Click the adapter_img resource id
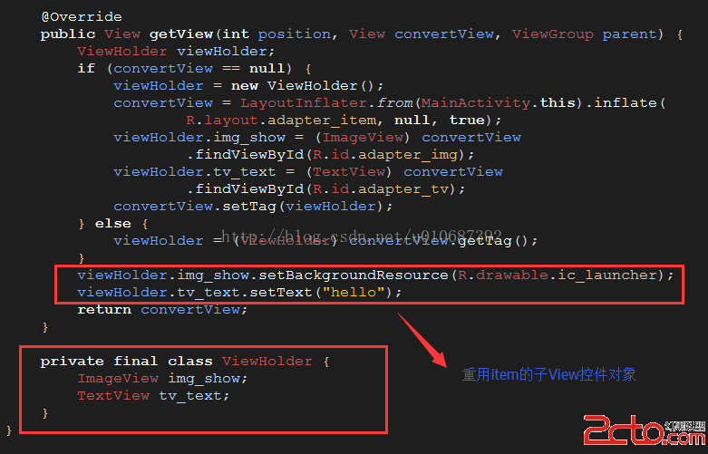708x454 pixels. [x=408, y=155]
